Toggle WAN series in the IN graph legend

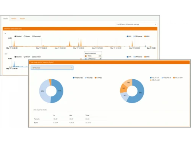pos(147,36)
